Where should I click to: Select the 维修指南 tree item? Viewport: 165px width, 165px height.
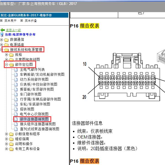click(x=22, y=139)
